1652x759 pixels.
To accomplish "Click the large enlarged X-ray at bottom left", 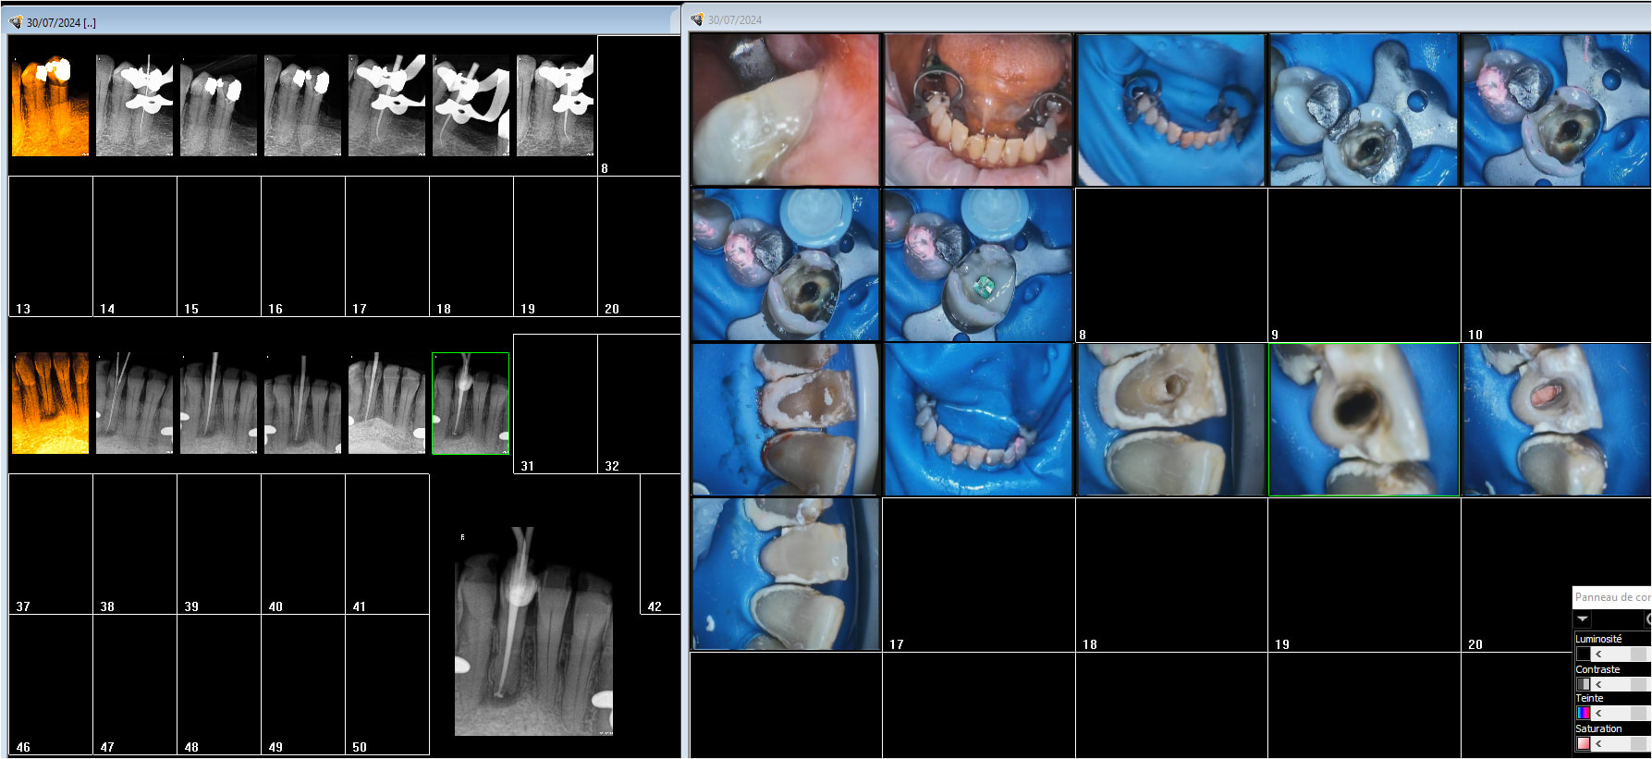I will click(533, 631).
